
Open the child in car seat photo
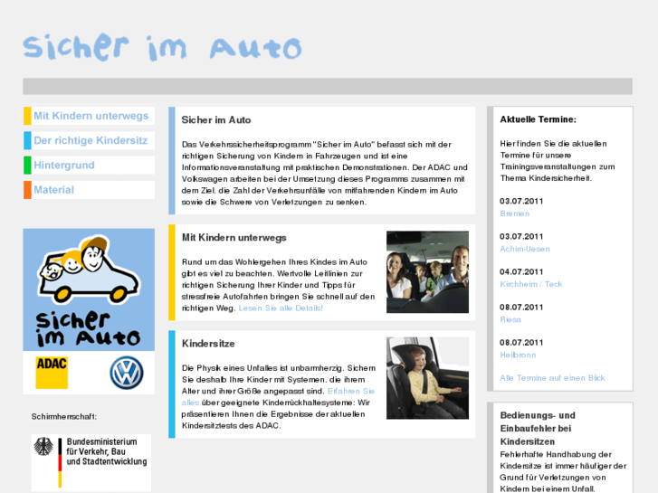point(427,378)
